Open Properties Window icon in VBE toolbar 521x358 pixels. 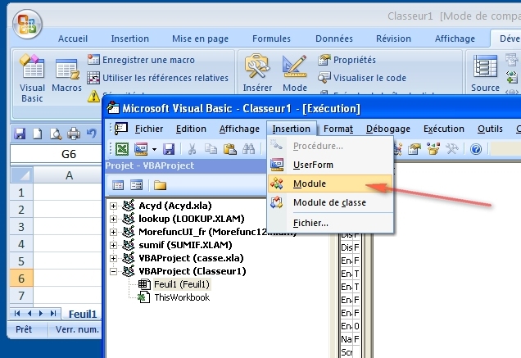pyautogui.click(x=414, y=149)
